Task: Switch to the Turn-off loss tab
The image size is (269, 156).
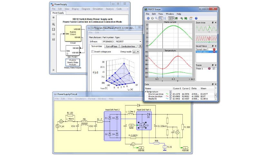Action: pyautogui.click(x=111, y=46)
